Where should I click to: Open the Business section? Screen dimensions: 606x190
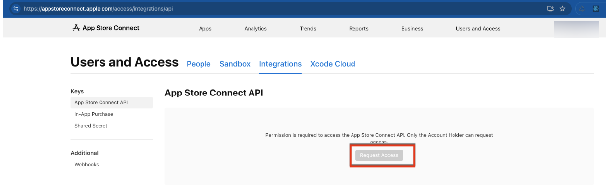click(x=412, y=29)
